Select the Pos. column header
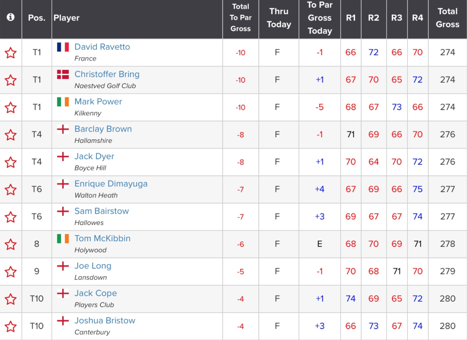 (36, 18)
